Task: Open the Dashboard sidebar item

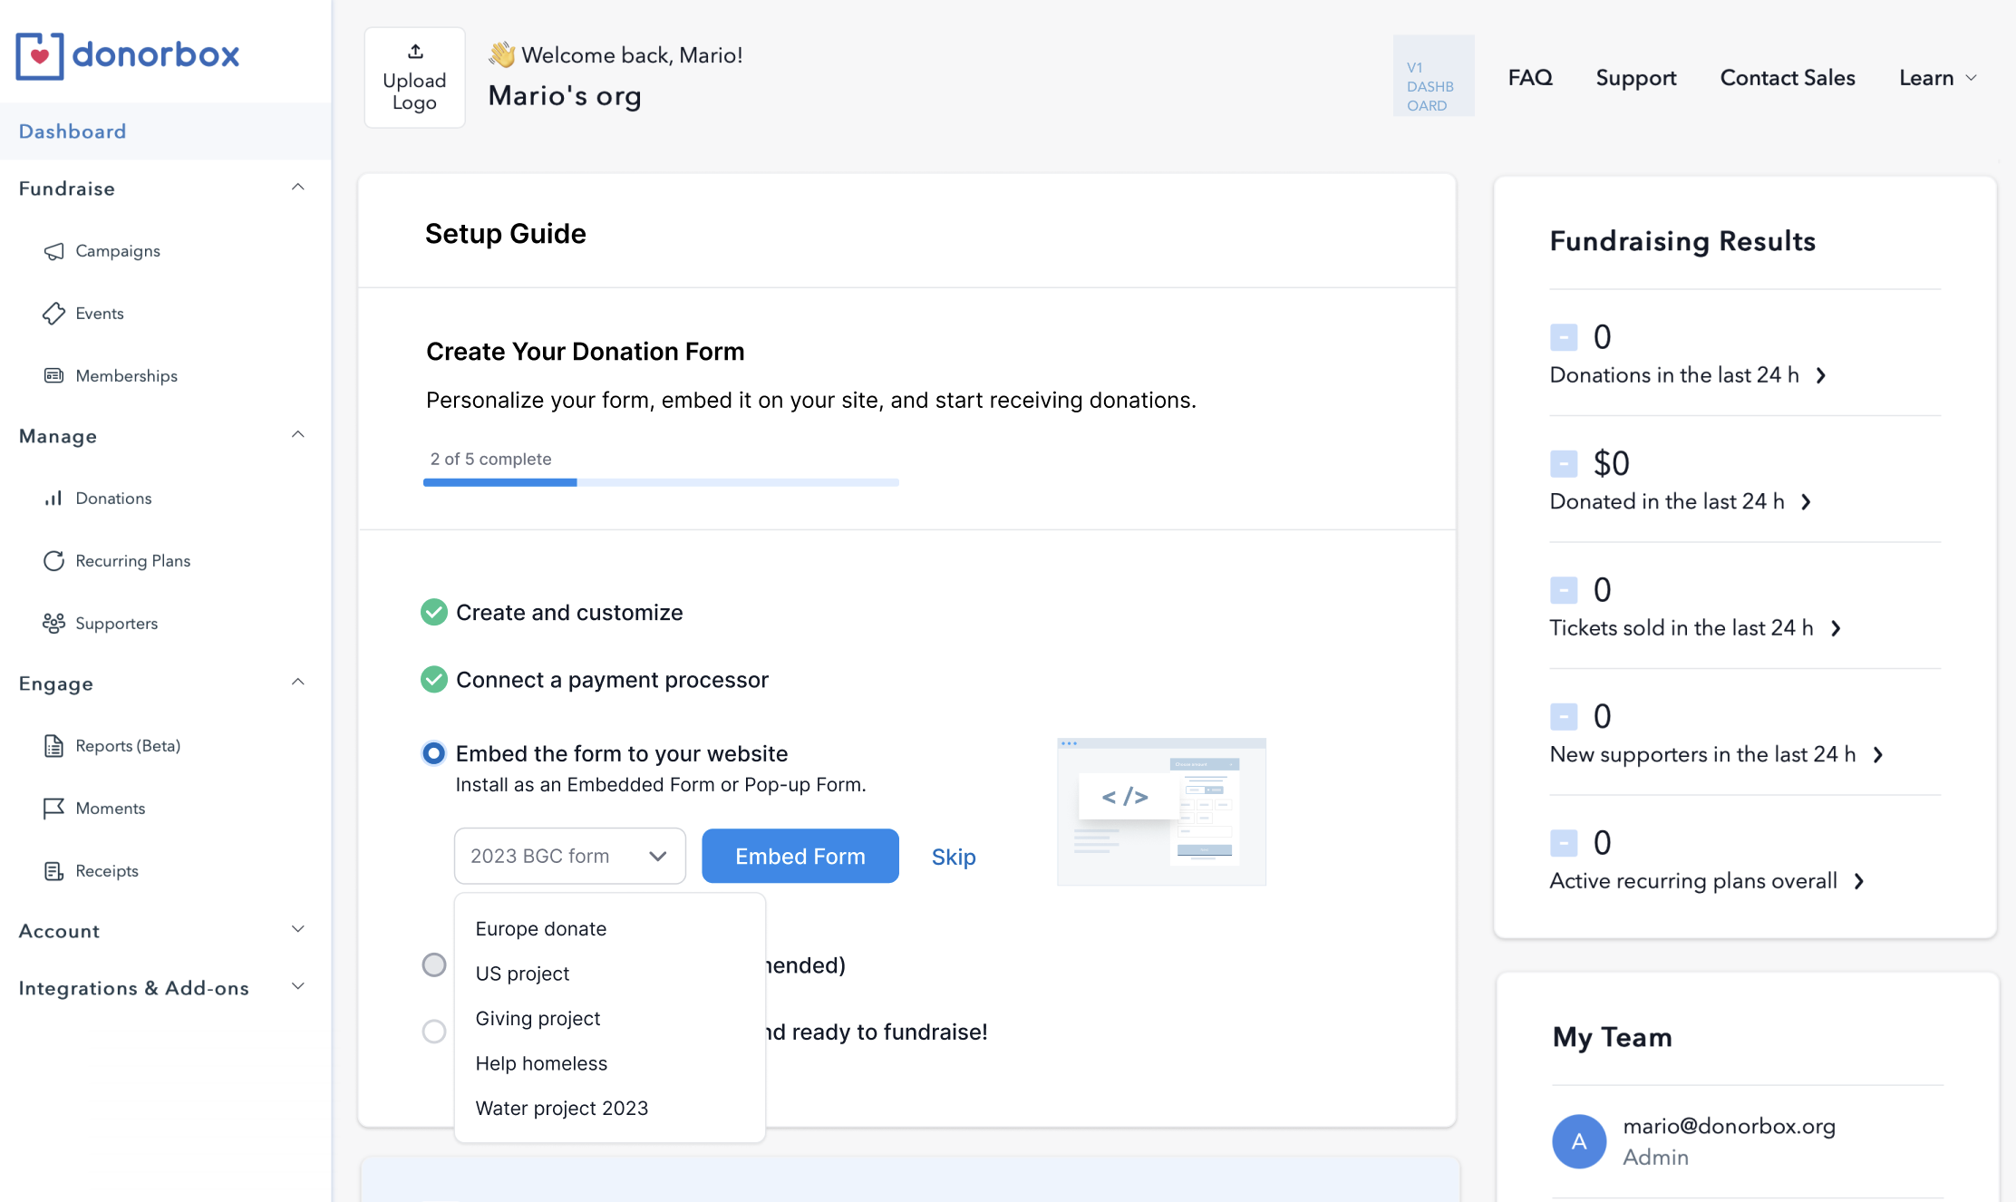Action: coord(73,131)
